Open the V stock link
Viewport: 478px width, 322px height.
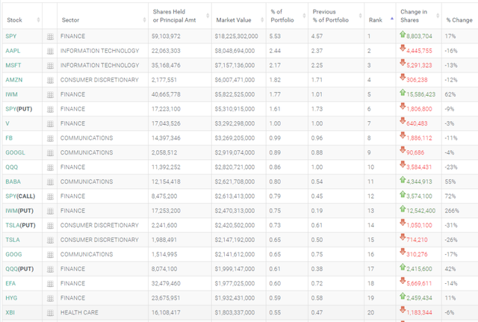[x=7, y=123]
